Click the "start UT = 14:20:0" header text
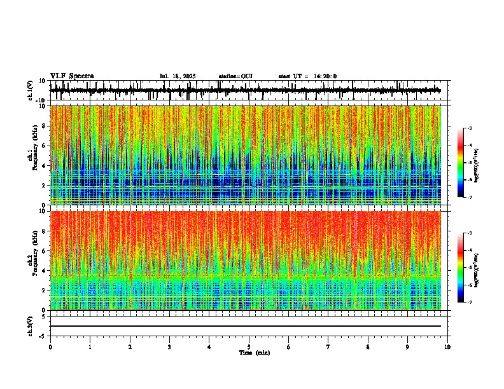 point(307,76)
